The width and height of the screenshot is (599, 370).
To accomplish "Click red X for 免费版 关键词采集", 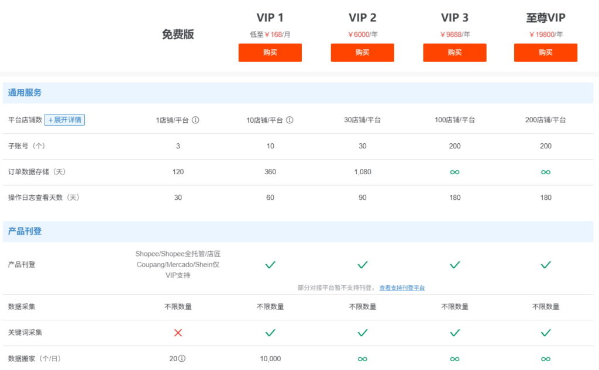I will pyautogui.click(x=178, y=333).
